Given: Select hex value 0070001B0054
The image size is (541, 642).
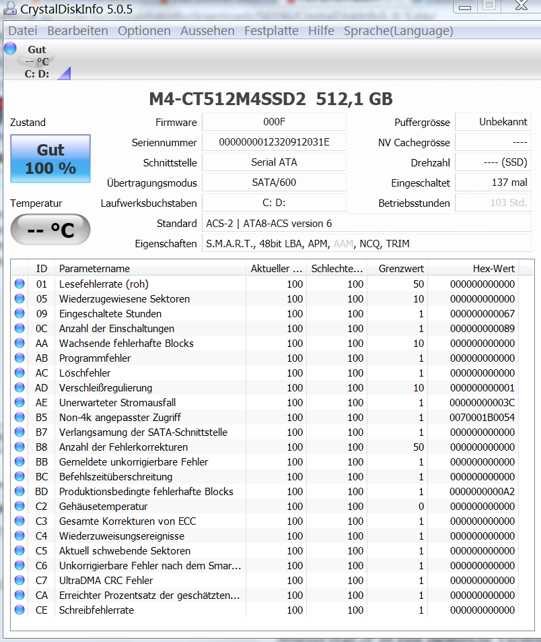Looking at the screenshot, I should click(x=482, y=417).
